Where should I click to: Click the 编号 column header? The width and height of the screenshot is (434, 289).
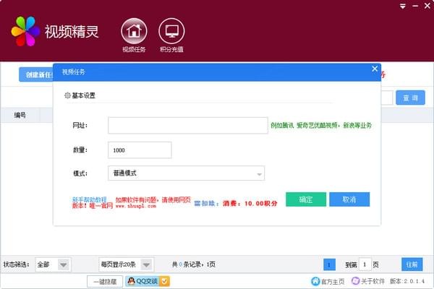[x=20, y=115]
